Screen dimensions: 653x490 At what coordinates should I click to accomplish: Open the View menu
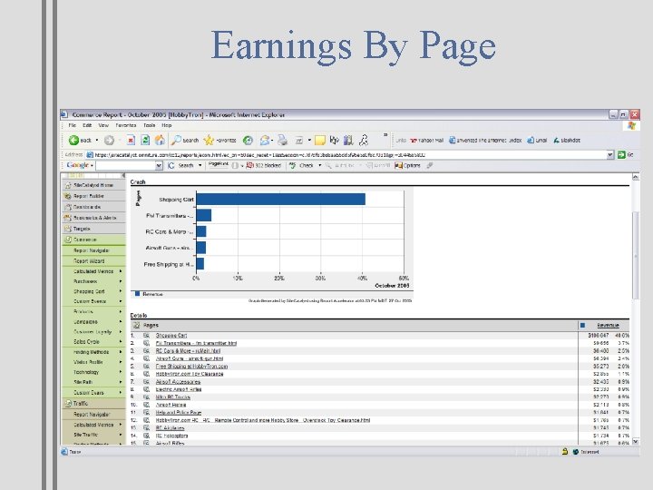tap(103, 125)
